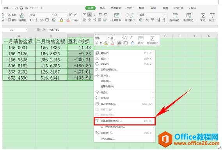The image size is (222, 150).
Task: Choose Format Cells (设置单元格格式) menu item
Action: tap(124, 121)
